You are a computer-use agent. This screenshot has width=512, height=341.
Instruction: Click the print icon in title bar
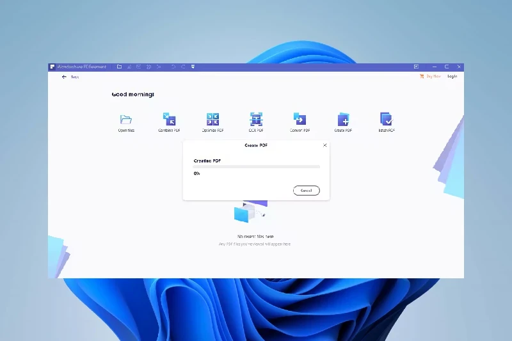click(x=148, y=67)
